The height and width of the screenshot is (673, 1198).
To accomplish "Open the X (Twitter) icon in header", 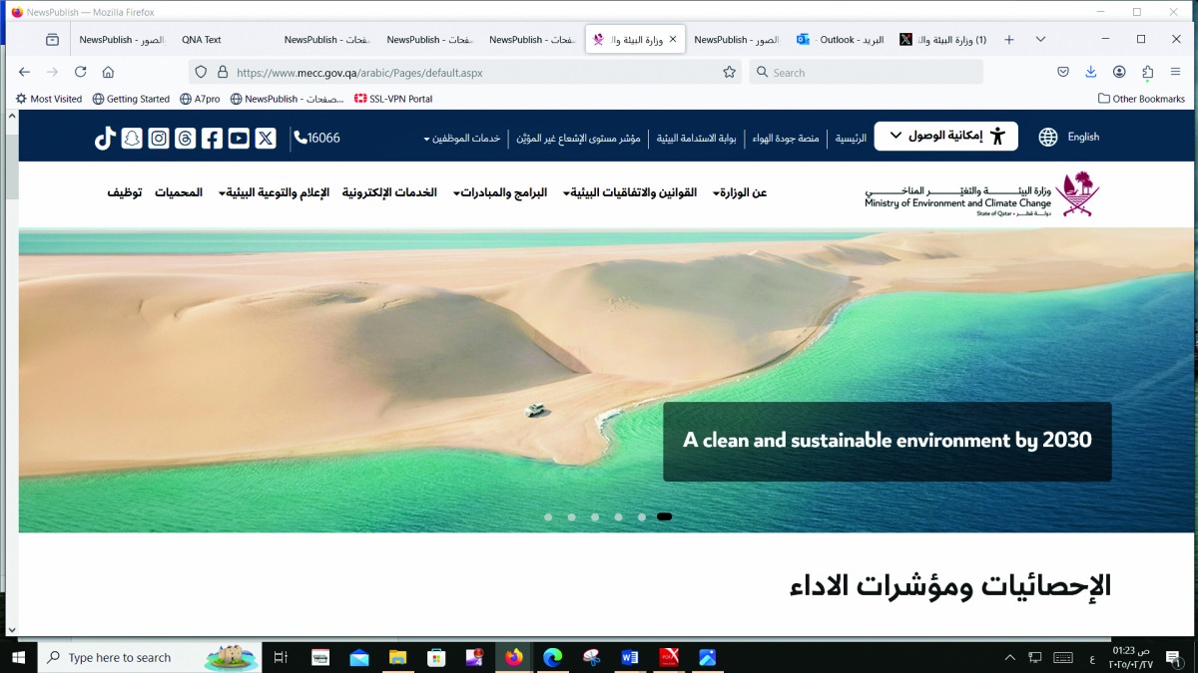I will (266, 139).
